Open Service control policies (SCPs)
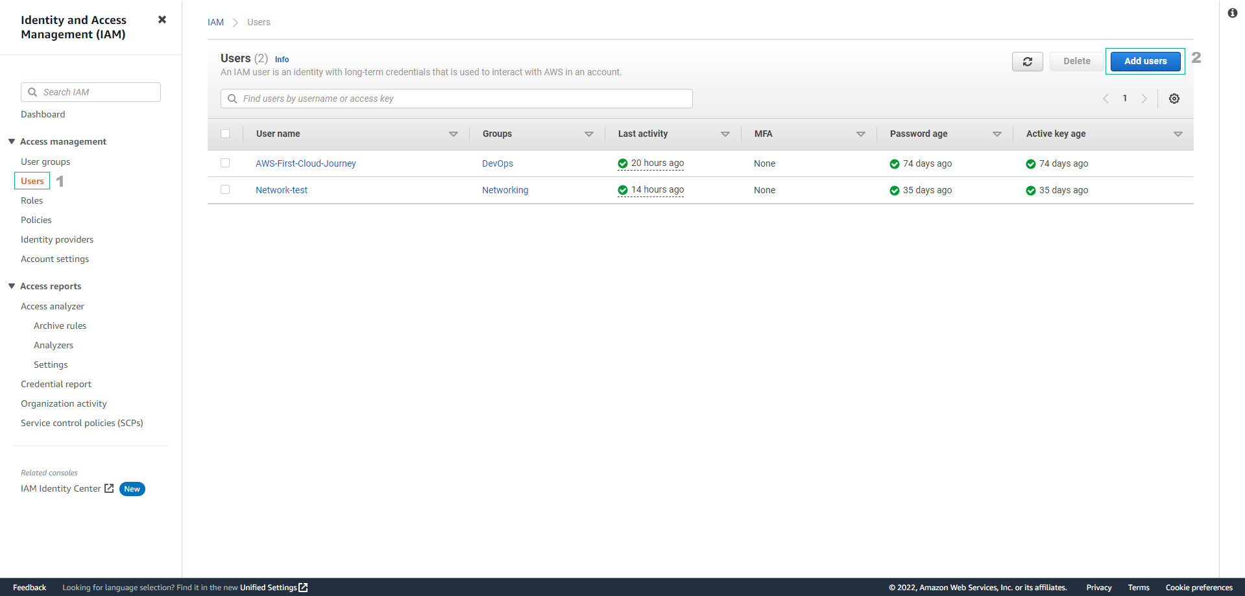Viewport: 1245px width, 596px height. [x=82, y=423]
